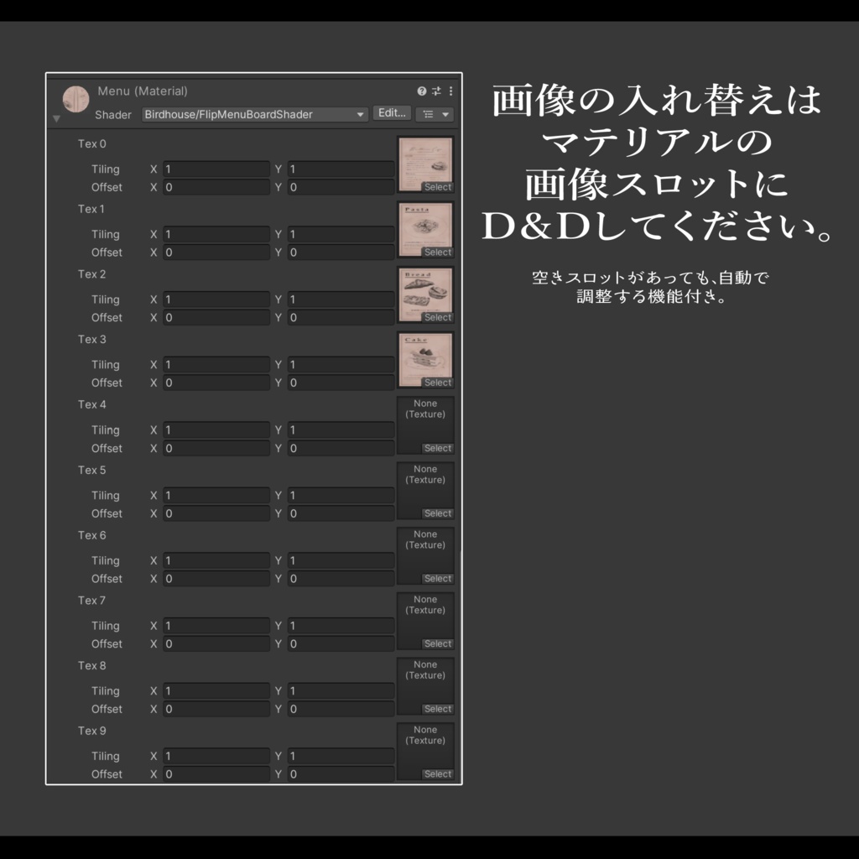The image size is (859, 859).
Task: Click the Tex 1 pasta texture thumbnail
Action: click(x=425, y=226)
